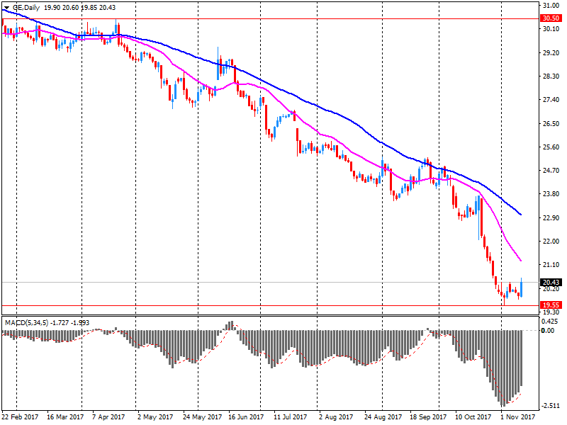Click the 23.80 price axis label
567x425 pixels.
tap(551, 194)
